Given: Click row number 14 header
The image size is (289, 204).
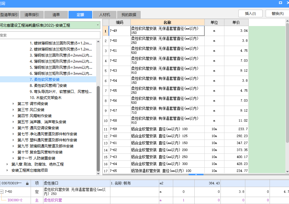Looking at the screenshot, I should pyautogui.click(x=106, y=150).
